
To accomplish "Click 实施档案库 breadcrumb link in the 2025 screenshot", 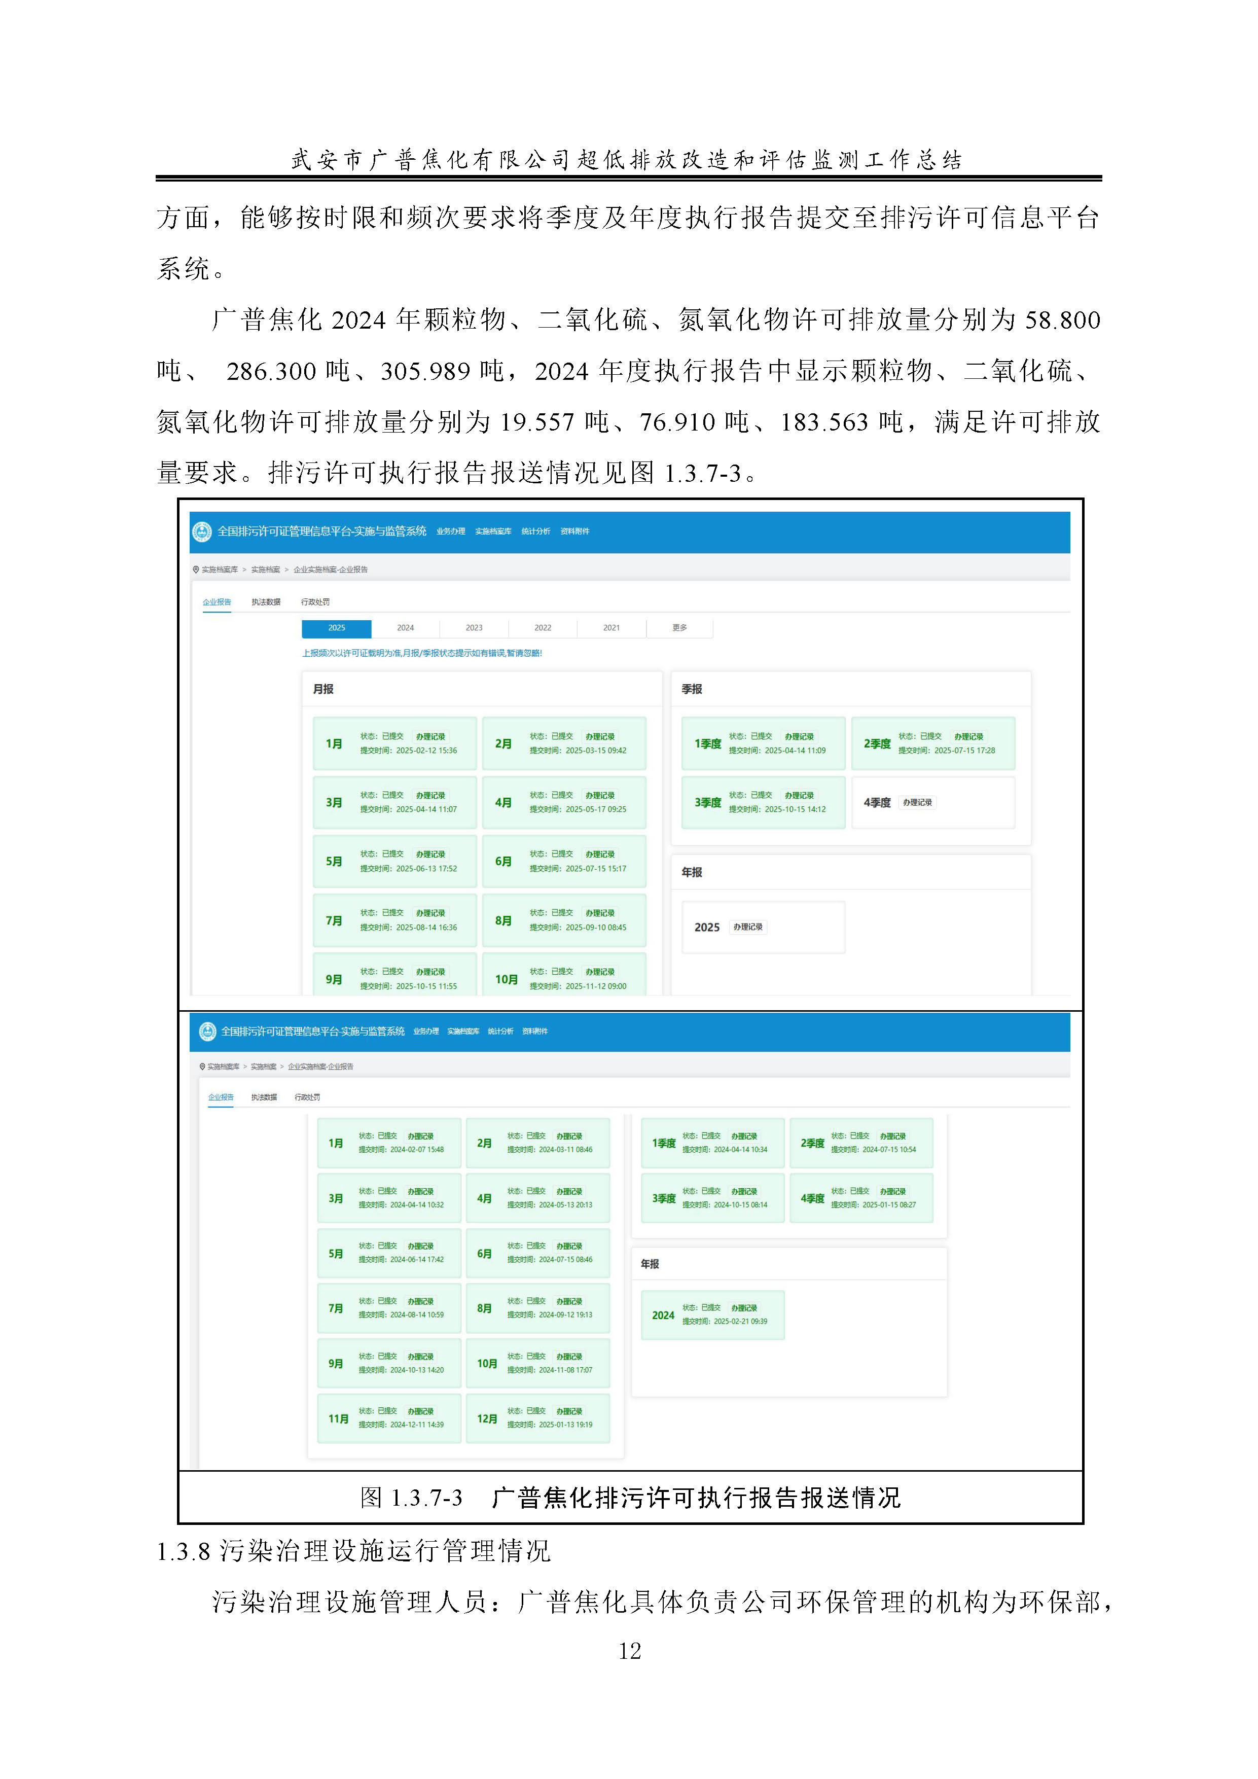I will tap(220, 570).
